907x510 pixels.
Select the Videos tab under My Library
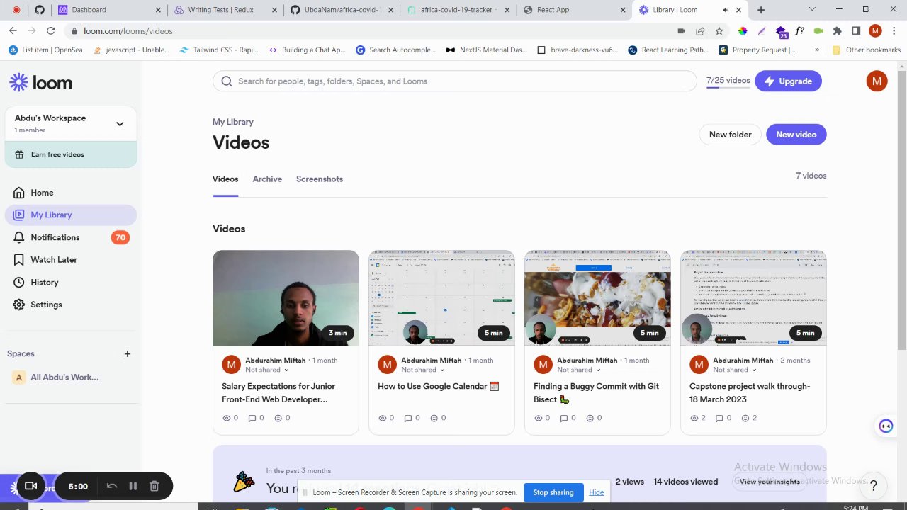click(x=225, y=179)
